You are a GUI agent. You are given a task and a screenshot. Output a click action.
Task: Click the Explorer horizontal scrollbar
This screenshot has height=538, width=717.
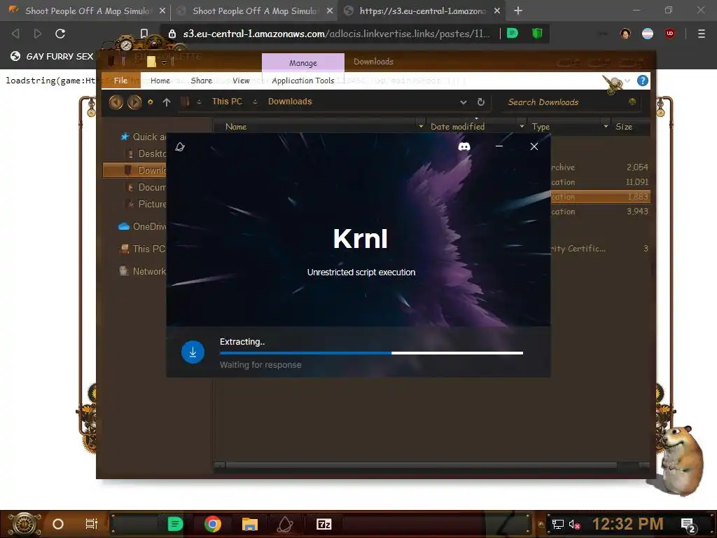(x=421, y=465)
